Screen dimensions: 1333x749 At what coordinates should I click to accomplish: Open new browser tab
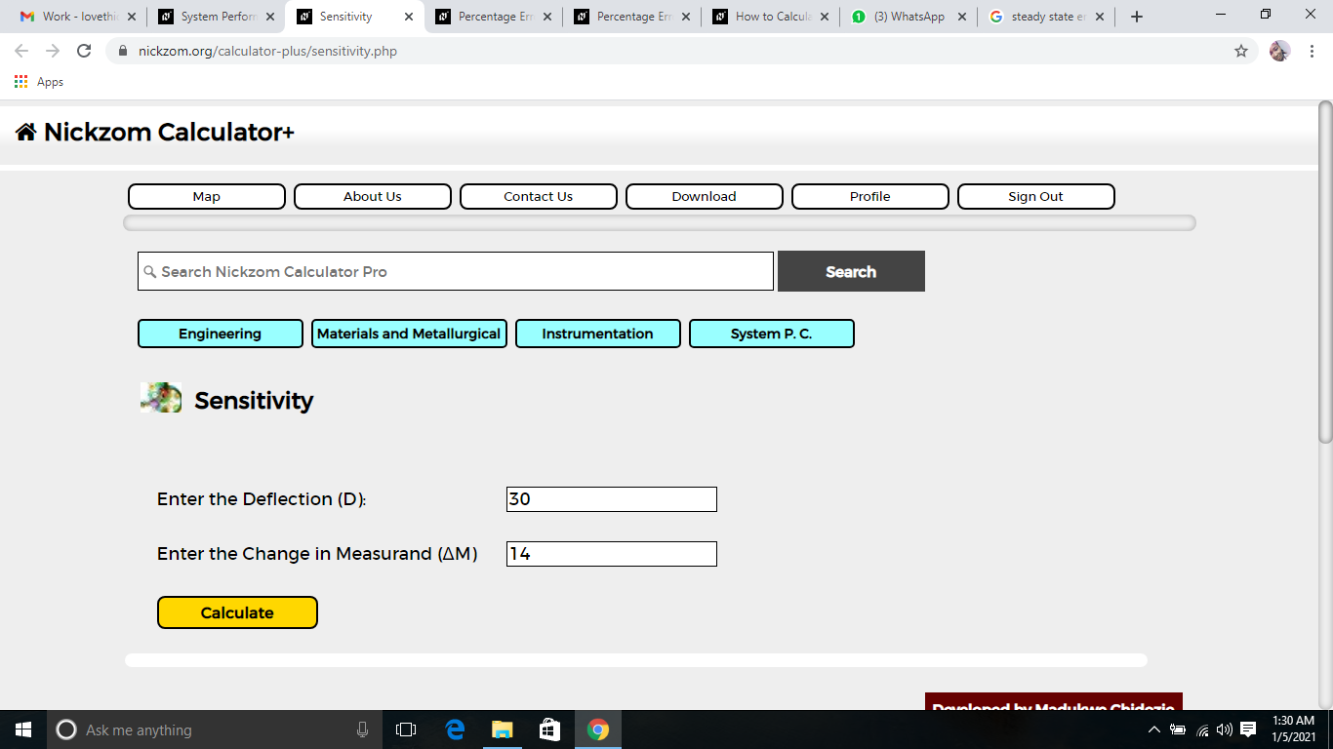coord(1137,17)
